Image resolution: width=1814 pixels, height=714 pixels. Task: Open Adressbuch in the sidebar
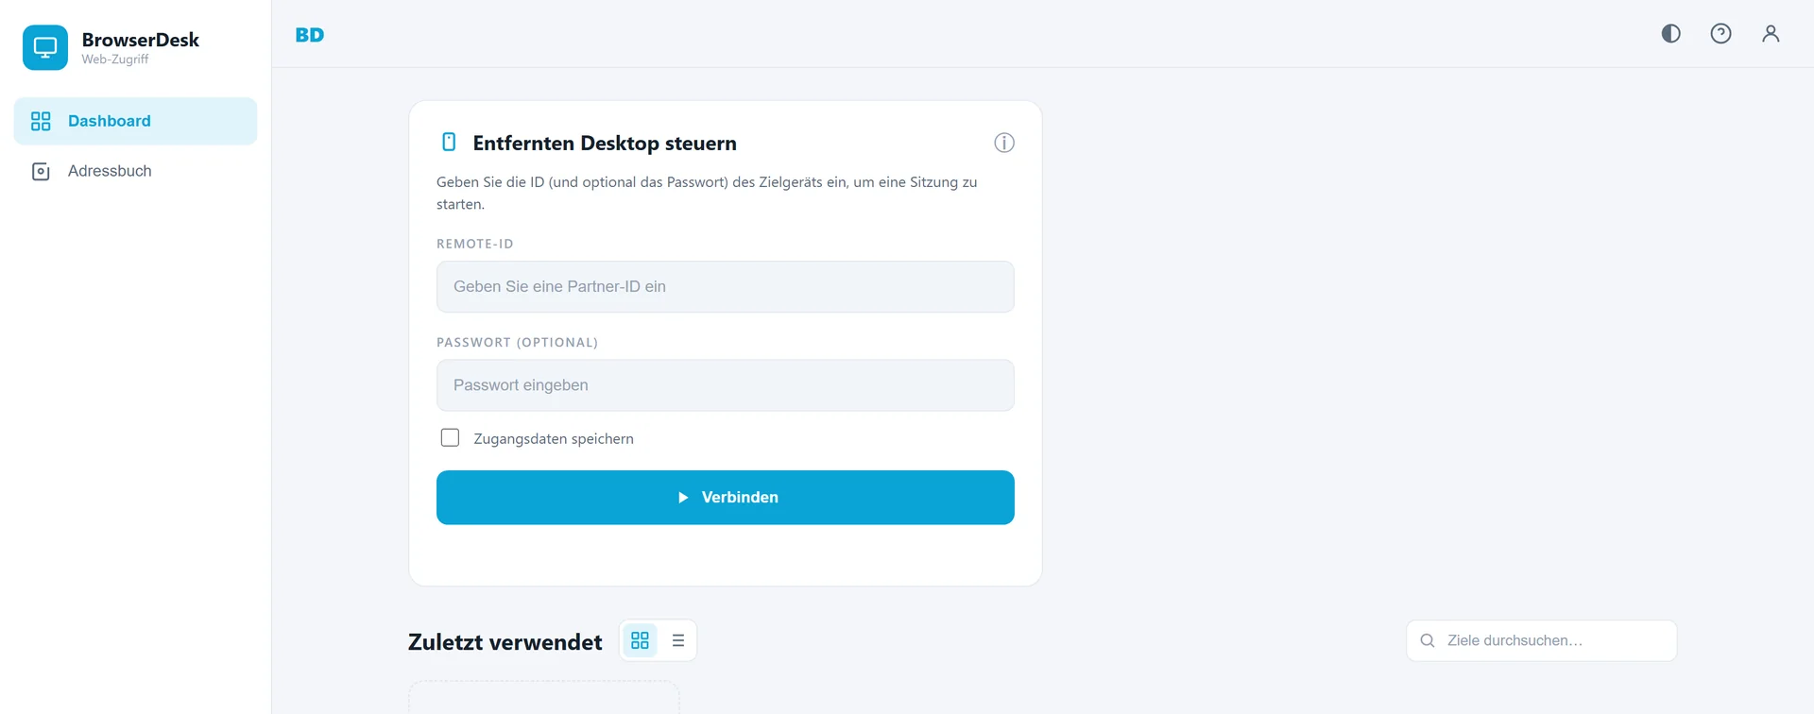pyautogui.click(x=135, y=171)
